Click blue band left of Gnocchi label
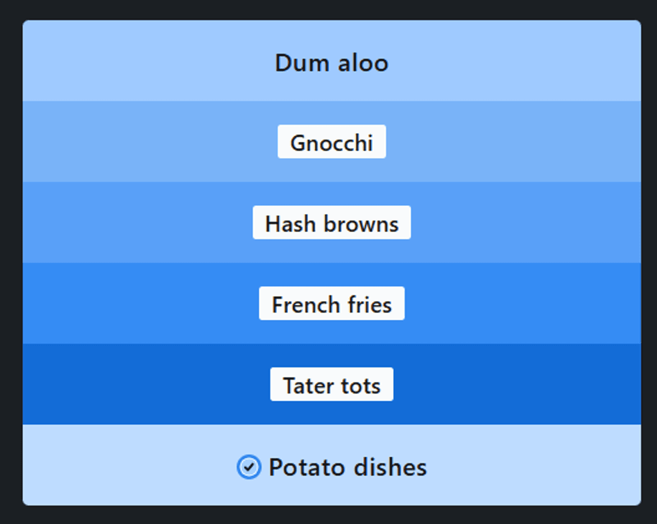Screen dimensions: 657x524 (148, 142)
